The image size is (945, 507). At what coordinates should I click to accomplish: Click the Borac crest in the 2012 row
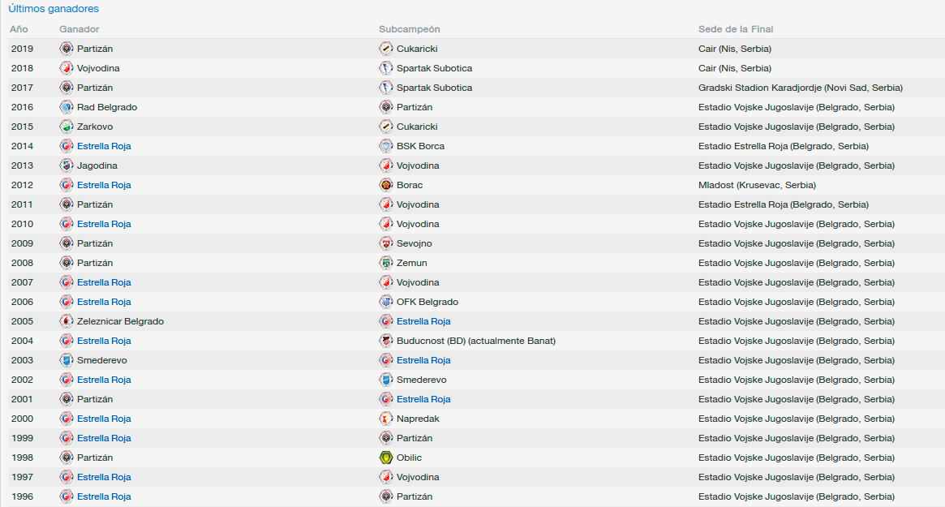pyautogui.click(x=386, y=185)
